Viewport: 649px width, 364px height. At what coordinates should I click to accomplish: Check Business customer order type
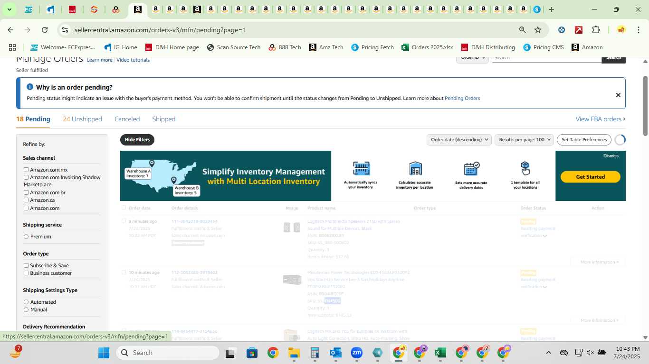26,273
